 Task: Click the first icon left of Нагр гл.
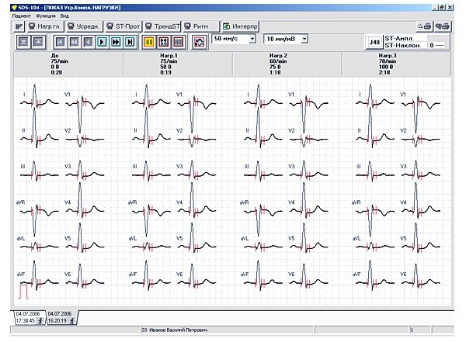19,26
